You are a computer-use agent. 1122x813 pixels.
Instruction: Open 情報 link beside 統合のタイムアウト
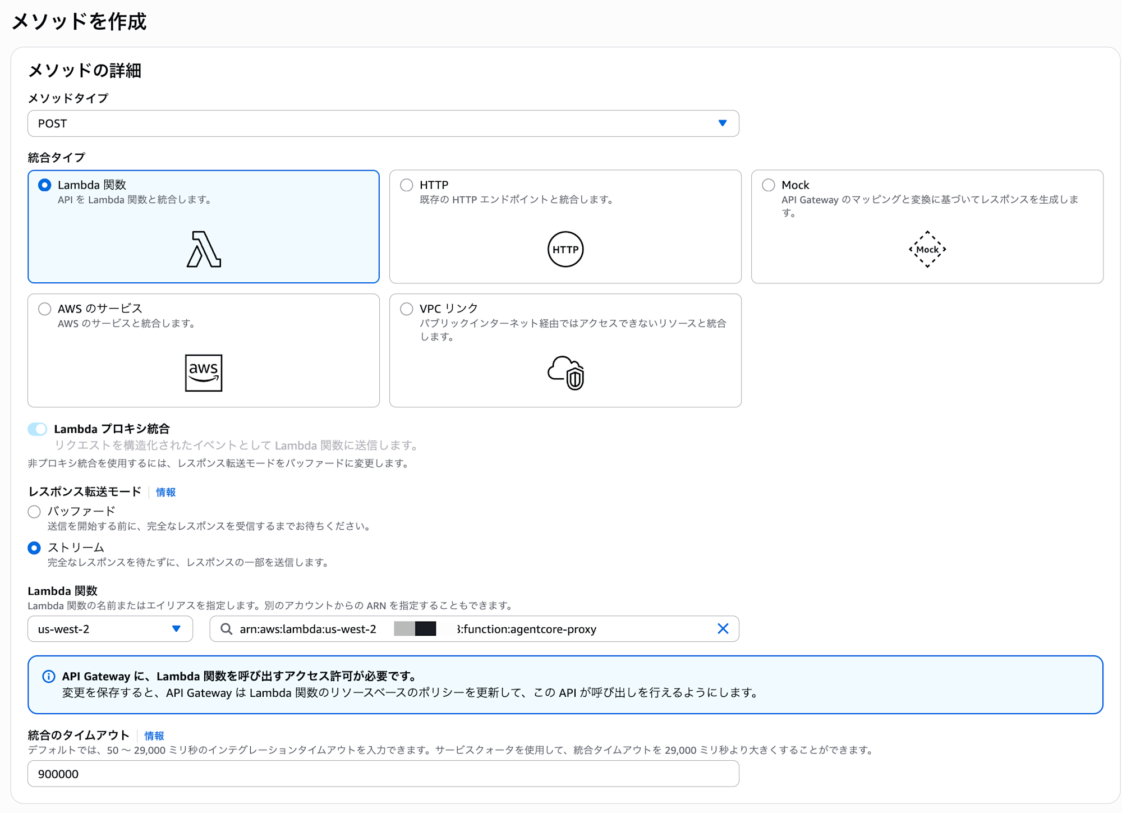tap(154, 736)
